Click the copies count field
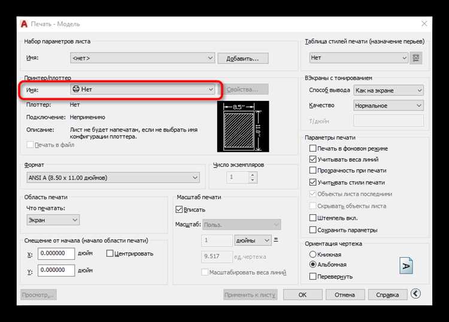The image size is (449, 322). [238, 177]
